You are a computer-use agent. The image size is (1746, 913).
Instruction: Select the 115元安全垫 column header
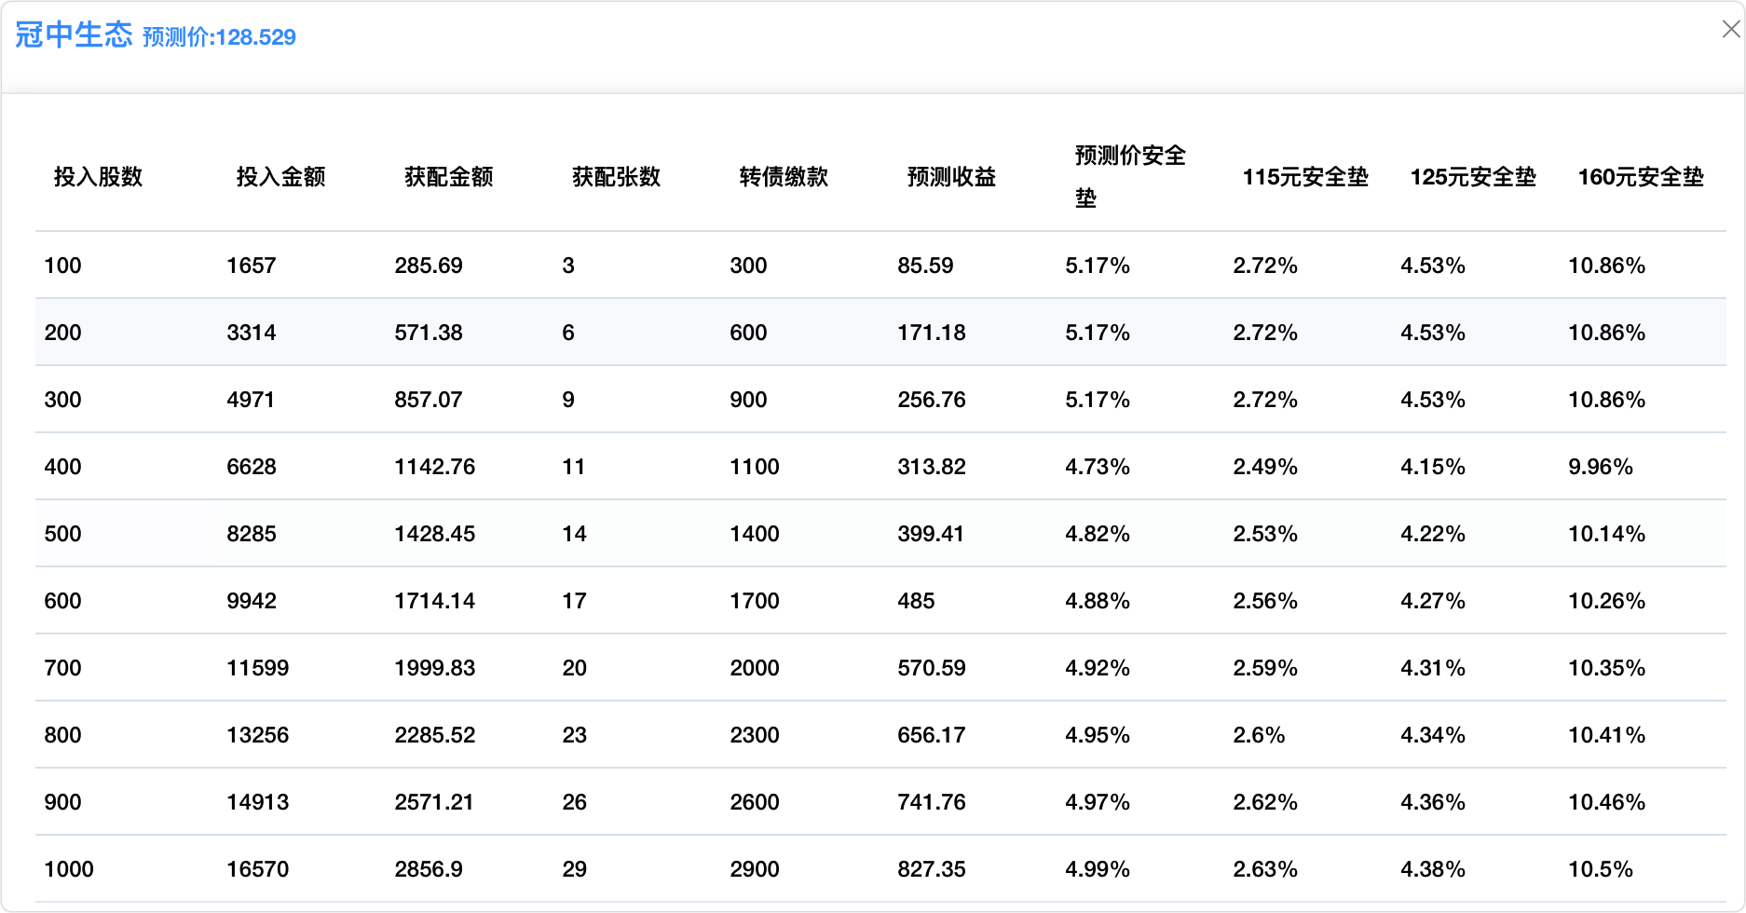(x=1304, y=177)
